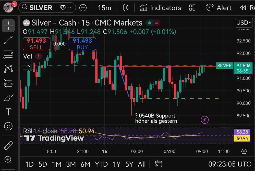Screen dimensions: 255x171
Task: Click the 91.493 BUY button
Action: click(x=82, y=44)
